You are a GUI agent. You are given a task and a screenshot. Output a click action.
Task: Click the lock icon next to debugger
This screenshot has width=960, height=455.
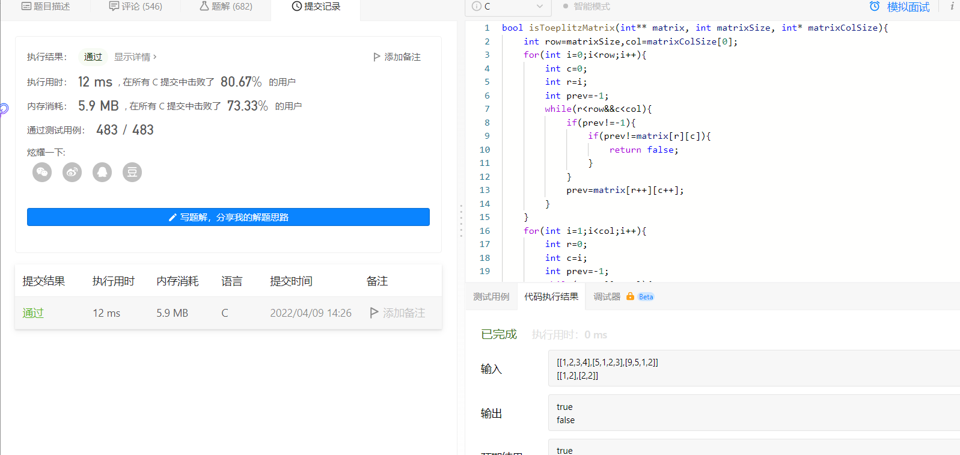point(630,296)
